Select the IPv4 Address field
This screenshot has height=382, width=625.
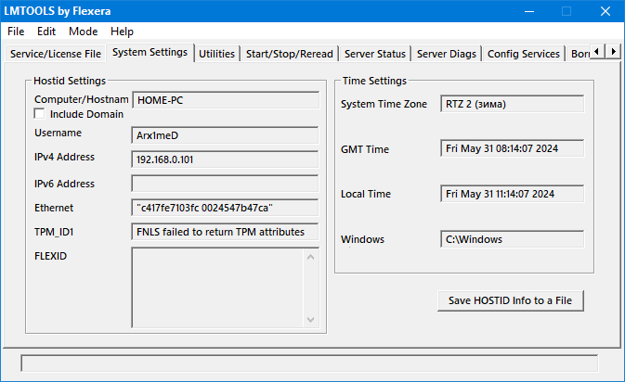225,159
